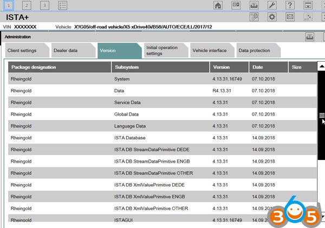
Task: Switch to the Client settings tab
Action: (27, 50)
